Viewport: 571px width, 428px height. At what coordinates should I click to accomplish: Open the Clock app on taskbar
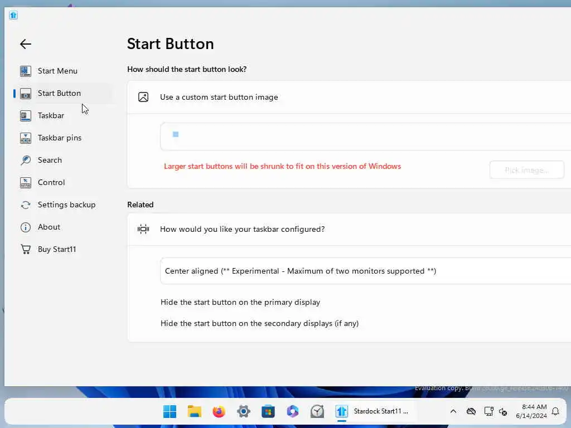(317, 412)
